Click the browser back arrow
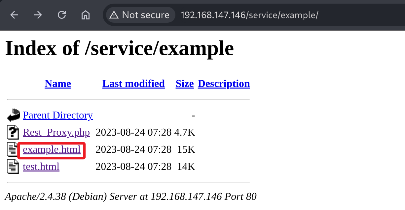Screen dimensions: 405x210 (x=14, y=15)
